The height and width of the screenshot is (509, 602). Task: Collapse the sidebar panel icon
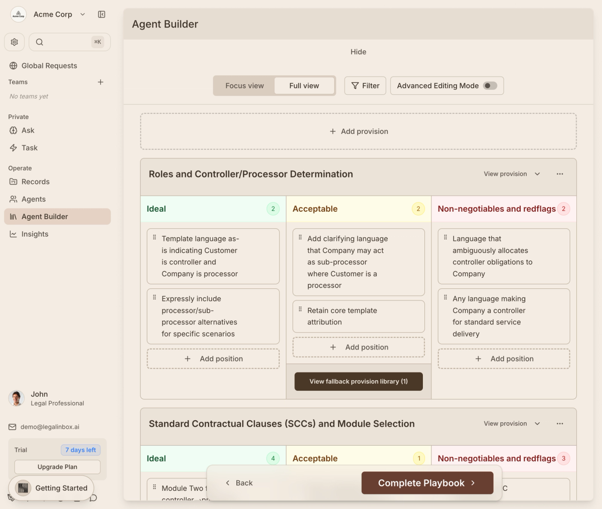tap(102, 15)
